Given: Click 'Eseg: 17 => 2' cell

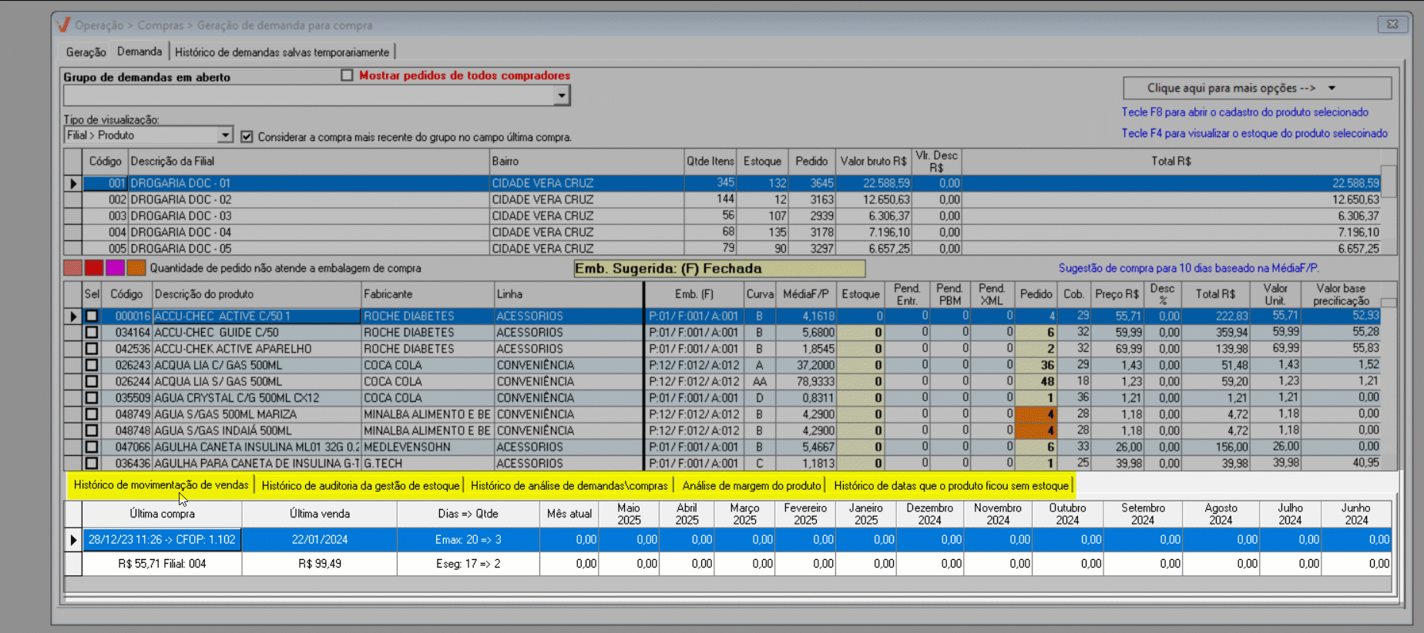Looking at the screenshot, I should (469, 564).
